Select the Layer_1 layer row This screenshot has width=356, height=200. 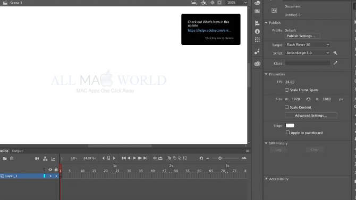tap(30, 176)
